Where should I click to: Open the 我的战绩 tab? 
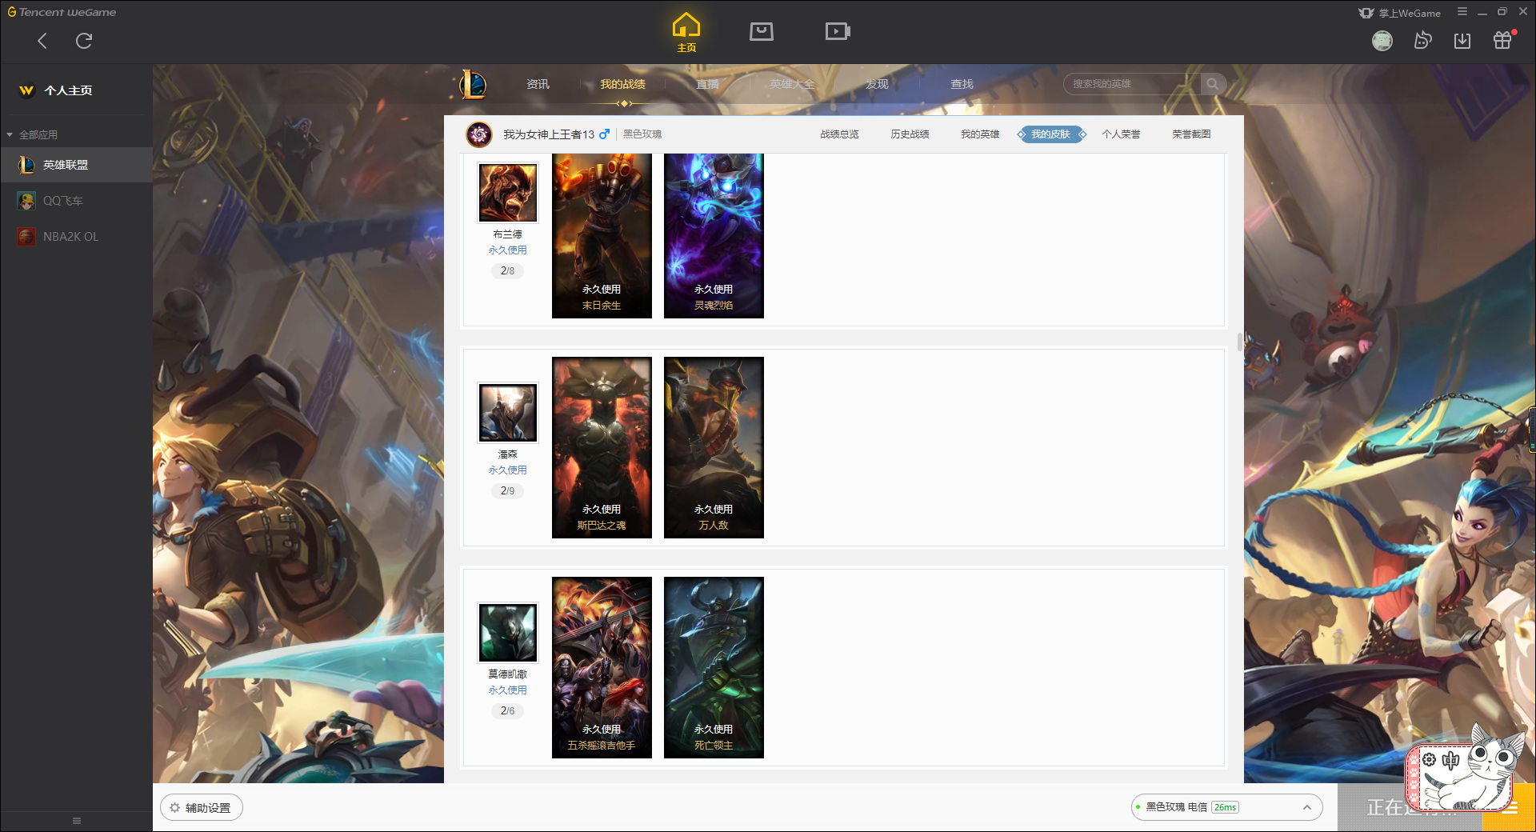[622, 84]
